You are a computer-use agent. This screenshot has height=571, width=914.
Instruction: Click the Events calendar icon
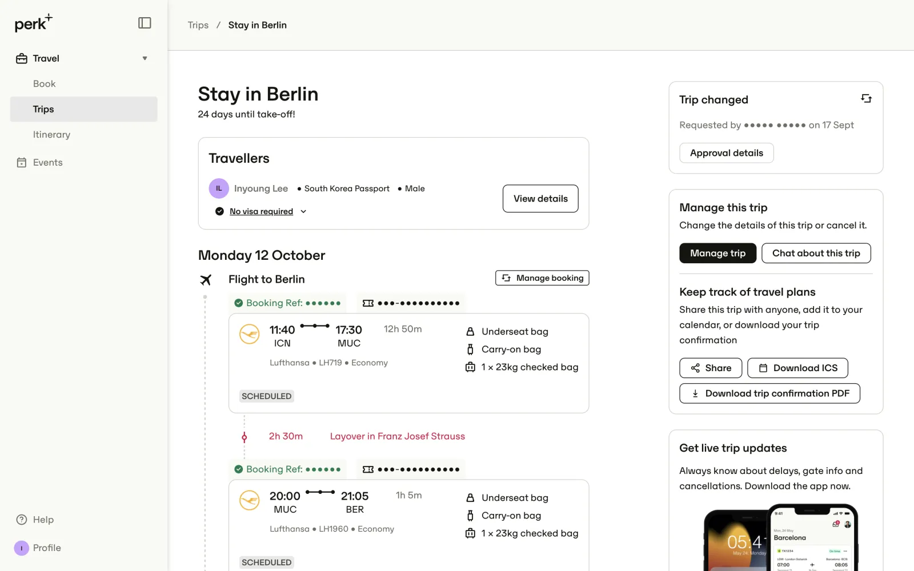click(22, 163)
